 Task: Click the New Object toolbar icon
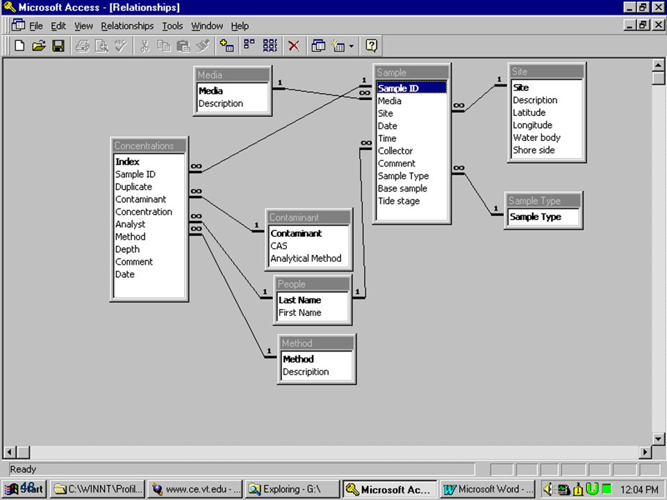[338, 46]
